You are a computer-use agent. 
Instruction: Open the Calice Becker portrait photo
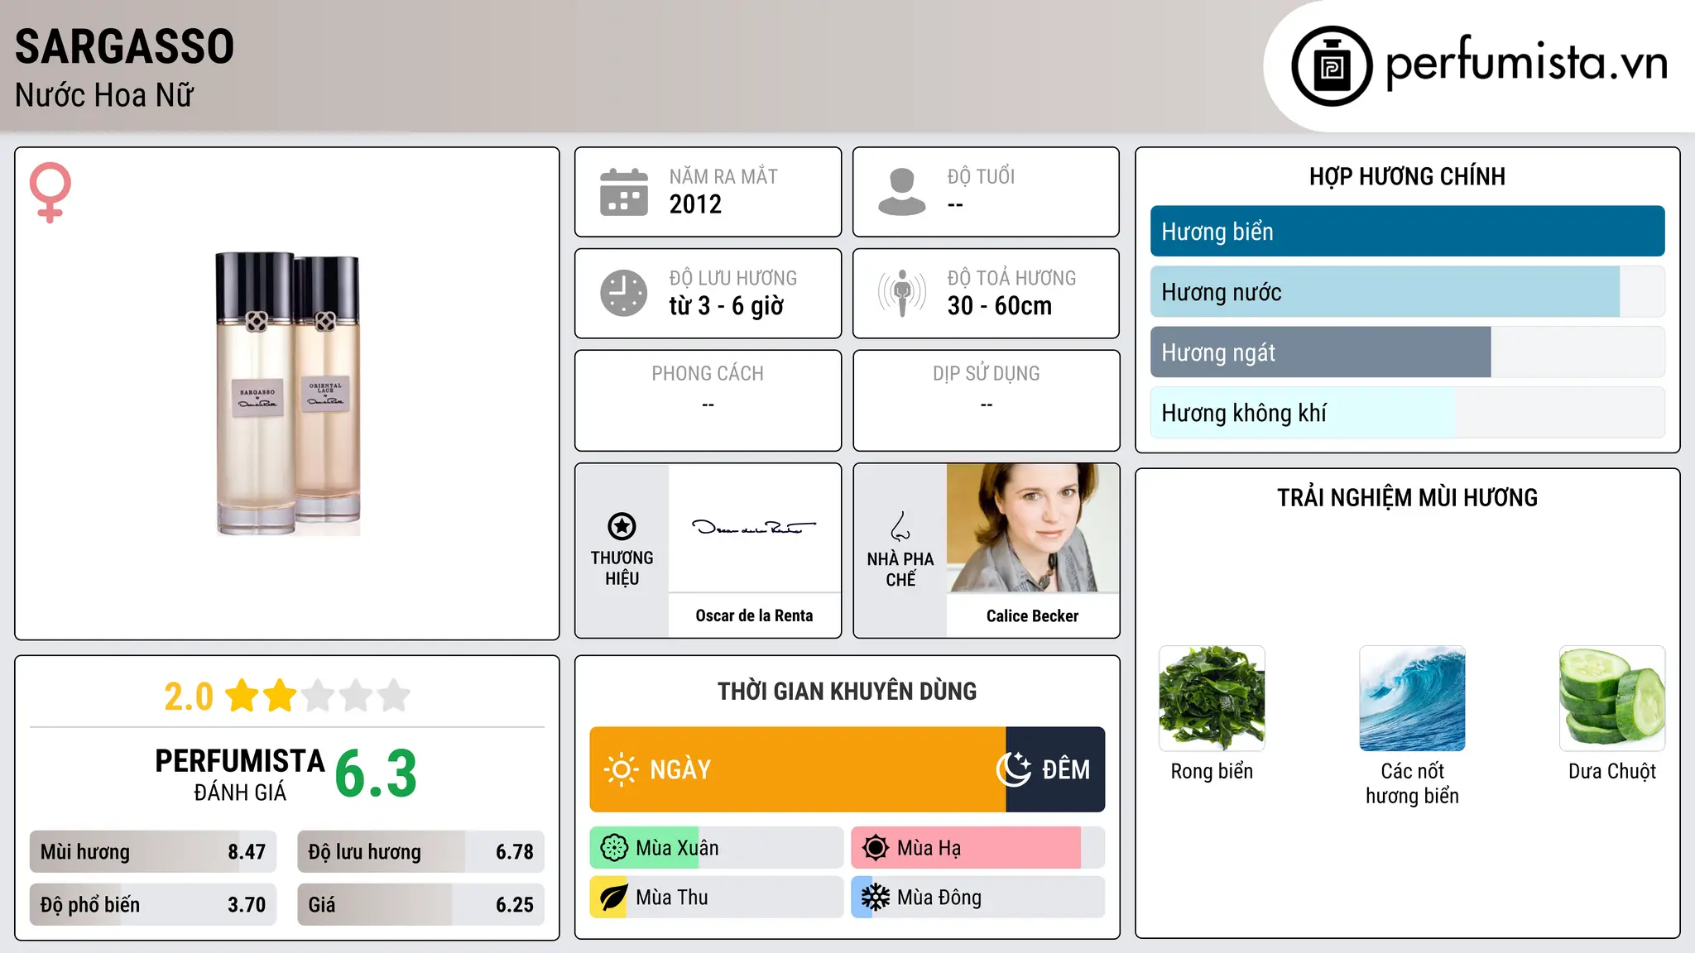[x=1033, y=528]
